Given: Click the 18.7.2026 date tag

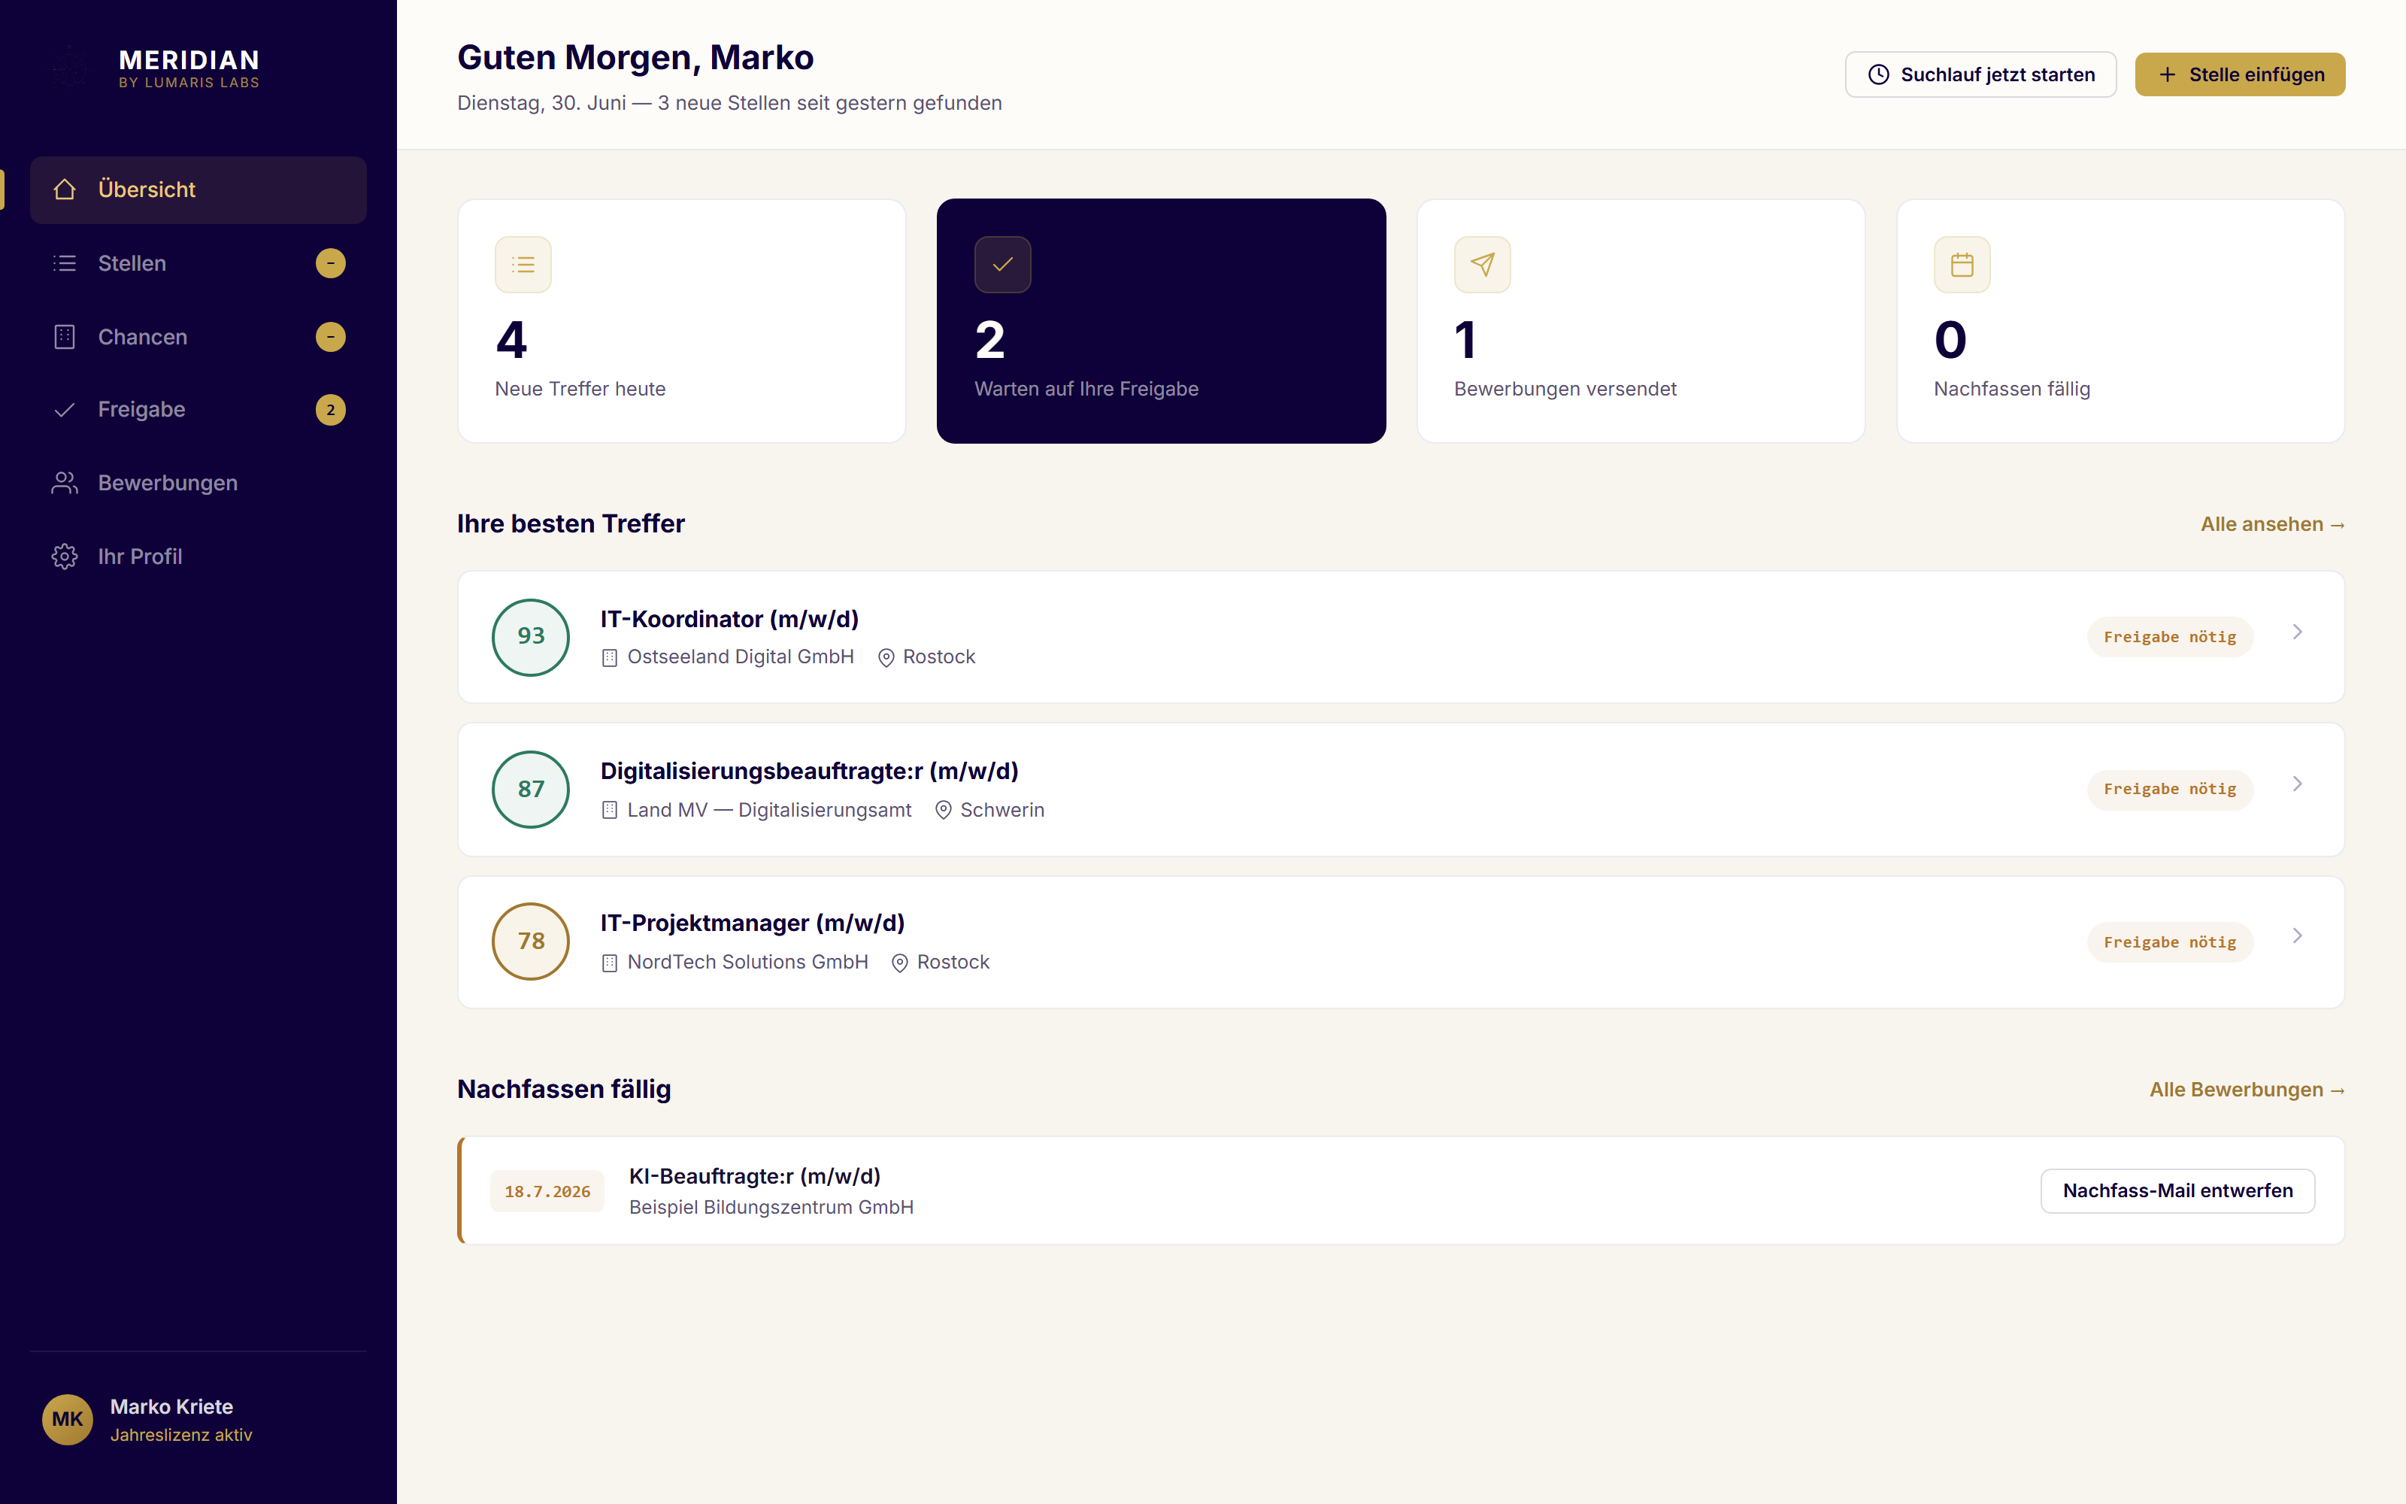Looking at the screenshot, I should point(547,1192).
